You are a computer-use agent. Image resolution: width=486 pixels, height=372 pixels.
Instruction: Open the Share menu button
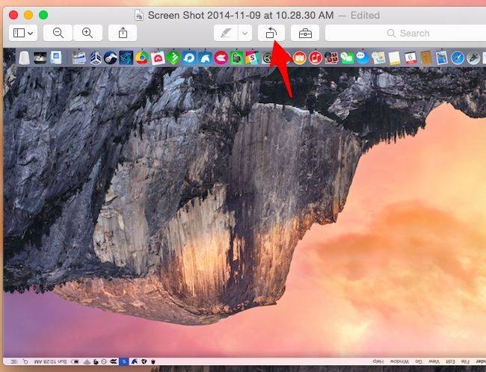click(x=123, y=33)
